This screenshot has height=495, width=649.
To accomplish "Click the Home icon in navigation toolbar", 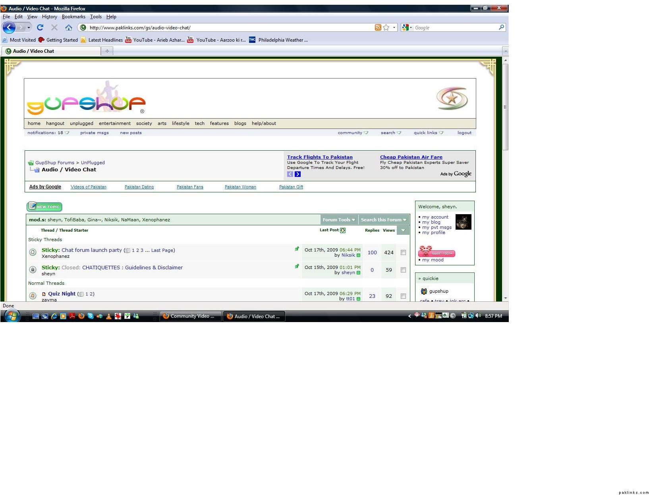I will pos(69,27).
